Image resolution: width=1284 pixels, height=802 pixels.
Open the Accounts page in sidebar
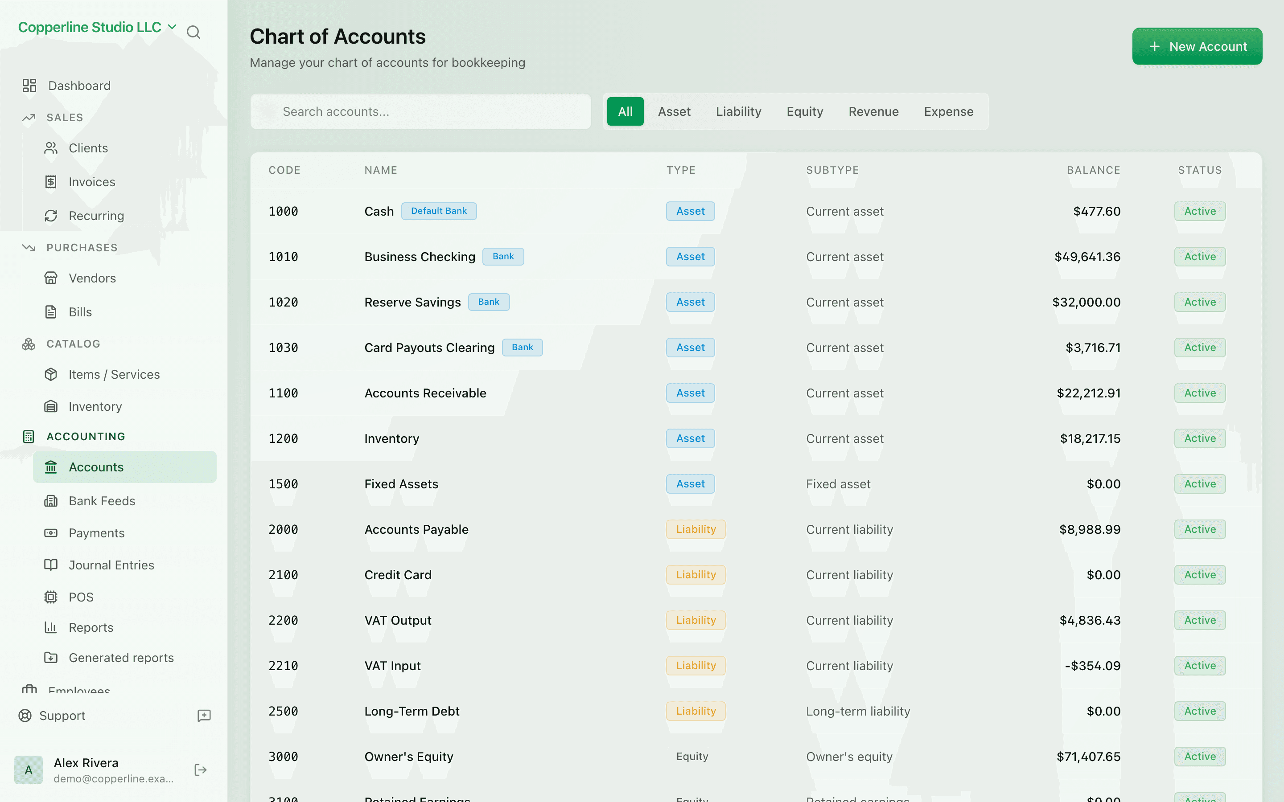point(125,467)
